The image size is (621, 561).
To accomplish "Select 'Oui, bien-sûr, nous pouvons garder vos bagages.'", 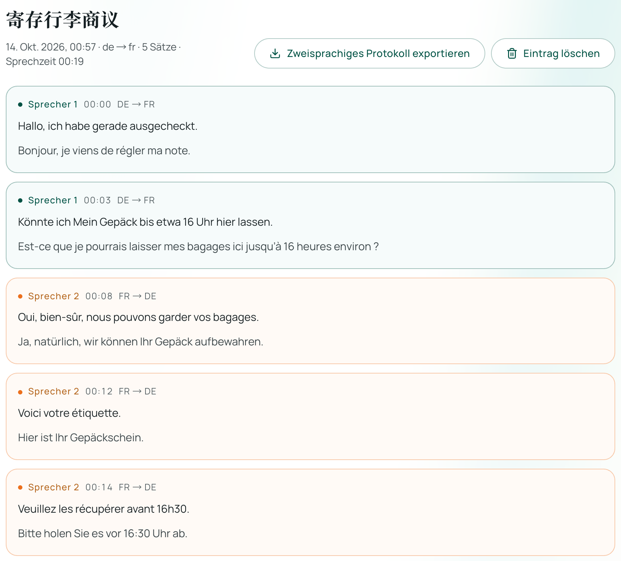I will (x=138, y=317).
